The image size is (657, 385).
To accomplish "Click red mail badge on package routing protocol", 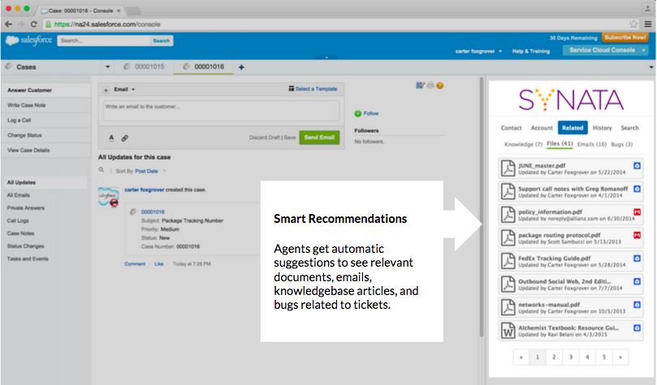I will point(637,235).
